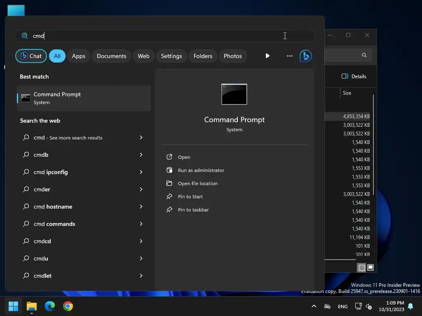Viewport: 422px width, 316px height.
Task: Open Command Prompt best match result
Action: coord(84,98)
